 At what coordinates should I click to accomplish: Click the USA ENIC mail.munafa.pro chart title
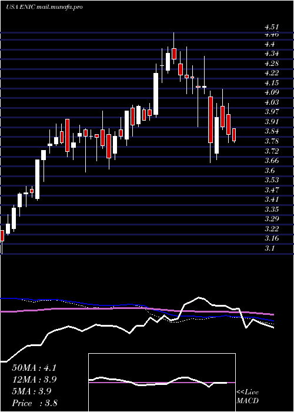click(44, 7)
